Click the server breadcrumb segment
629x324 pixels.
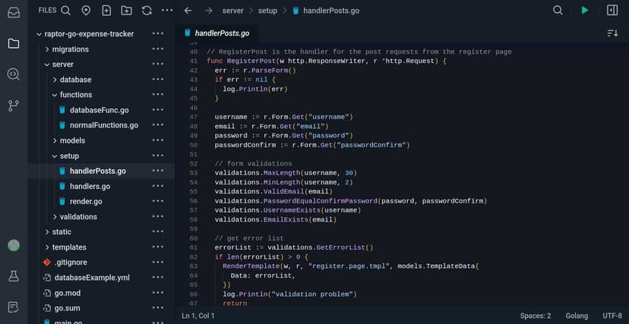[232, 11]
